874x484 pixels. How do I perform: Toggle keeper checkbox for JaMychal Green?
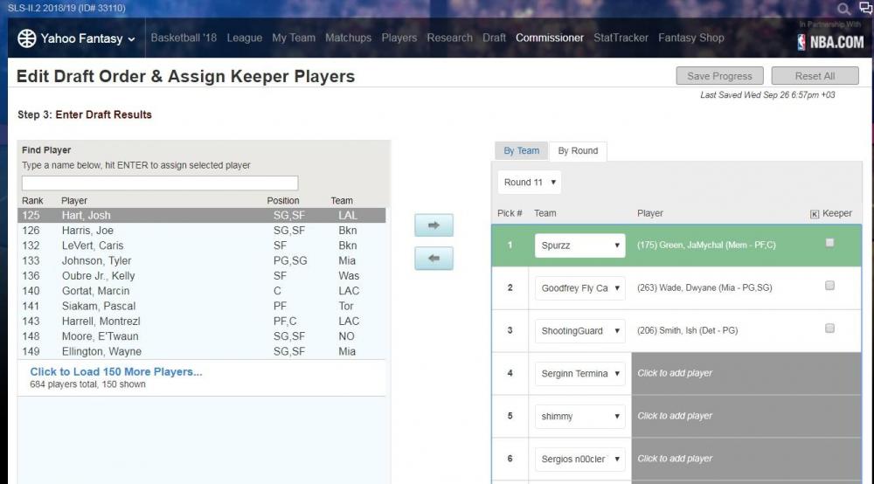[x=829, y=243]
